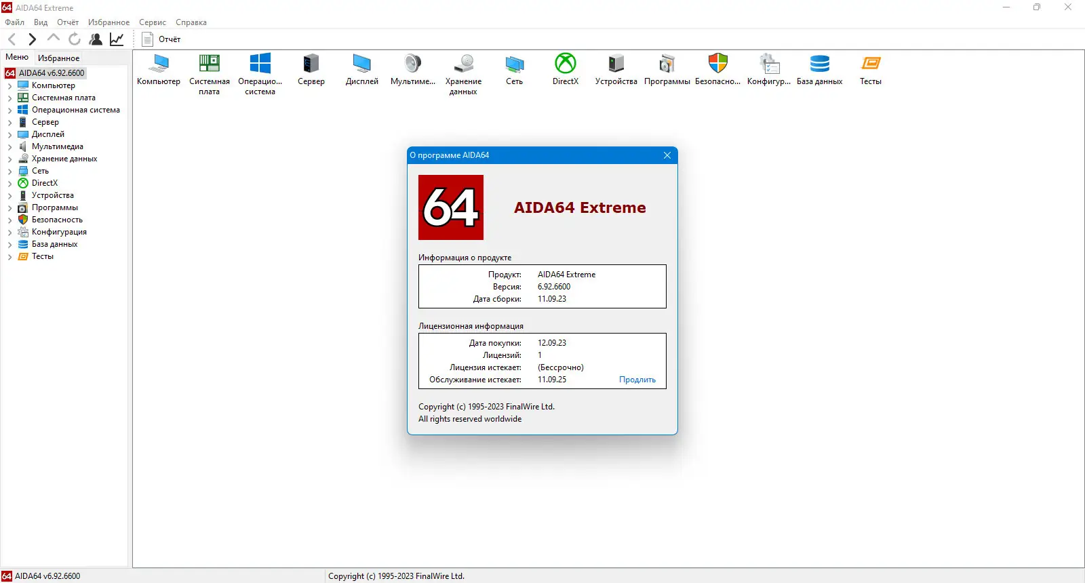Click the user profile toolbar icon
The height and width of the screenshot is (583, 1085).
pyautogui.click(x=96, y=39)
